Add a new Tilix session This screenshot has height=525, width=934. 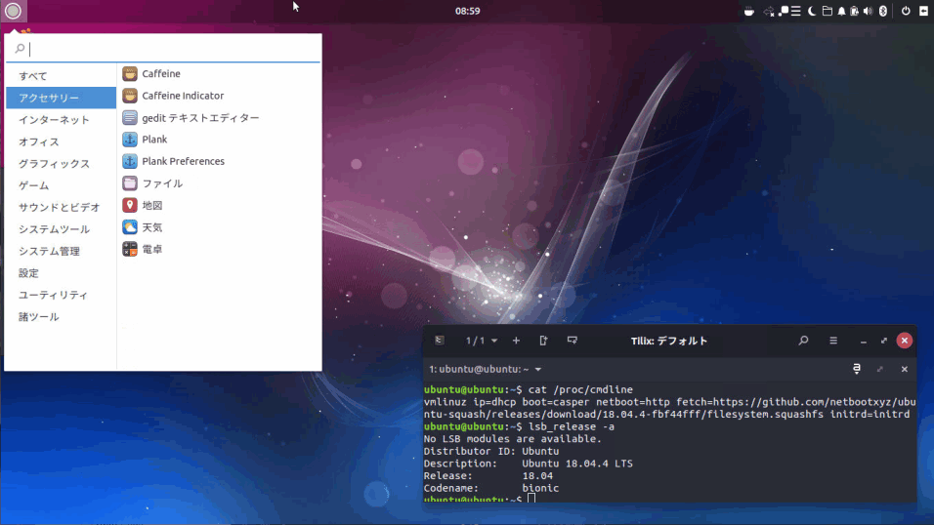click(x=516, y=341)
